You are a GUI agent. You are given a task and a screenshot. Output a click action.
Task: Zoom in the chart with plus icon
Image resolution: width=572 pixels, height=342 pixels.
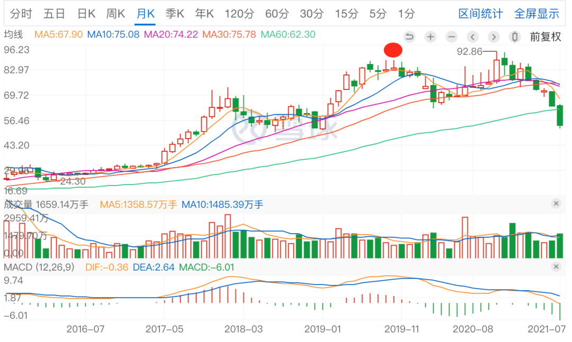(x=431, y=37)
